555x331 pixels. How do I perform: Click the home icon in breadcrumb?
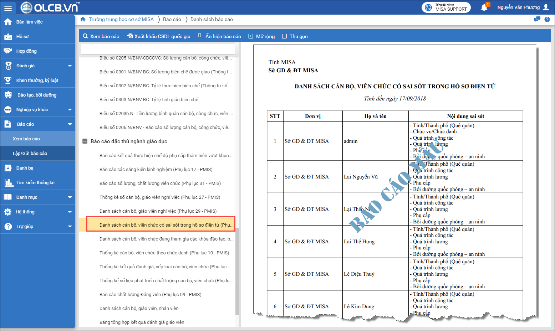coord(83,19)
